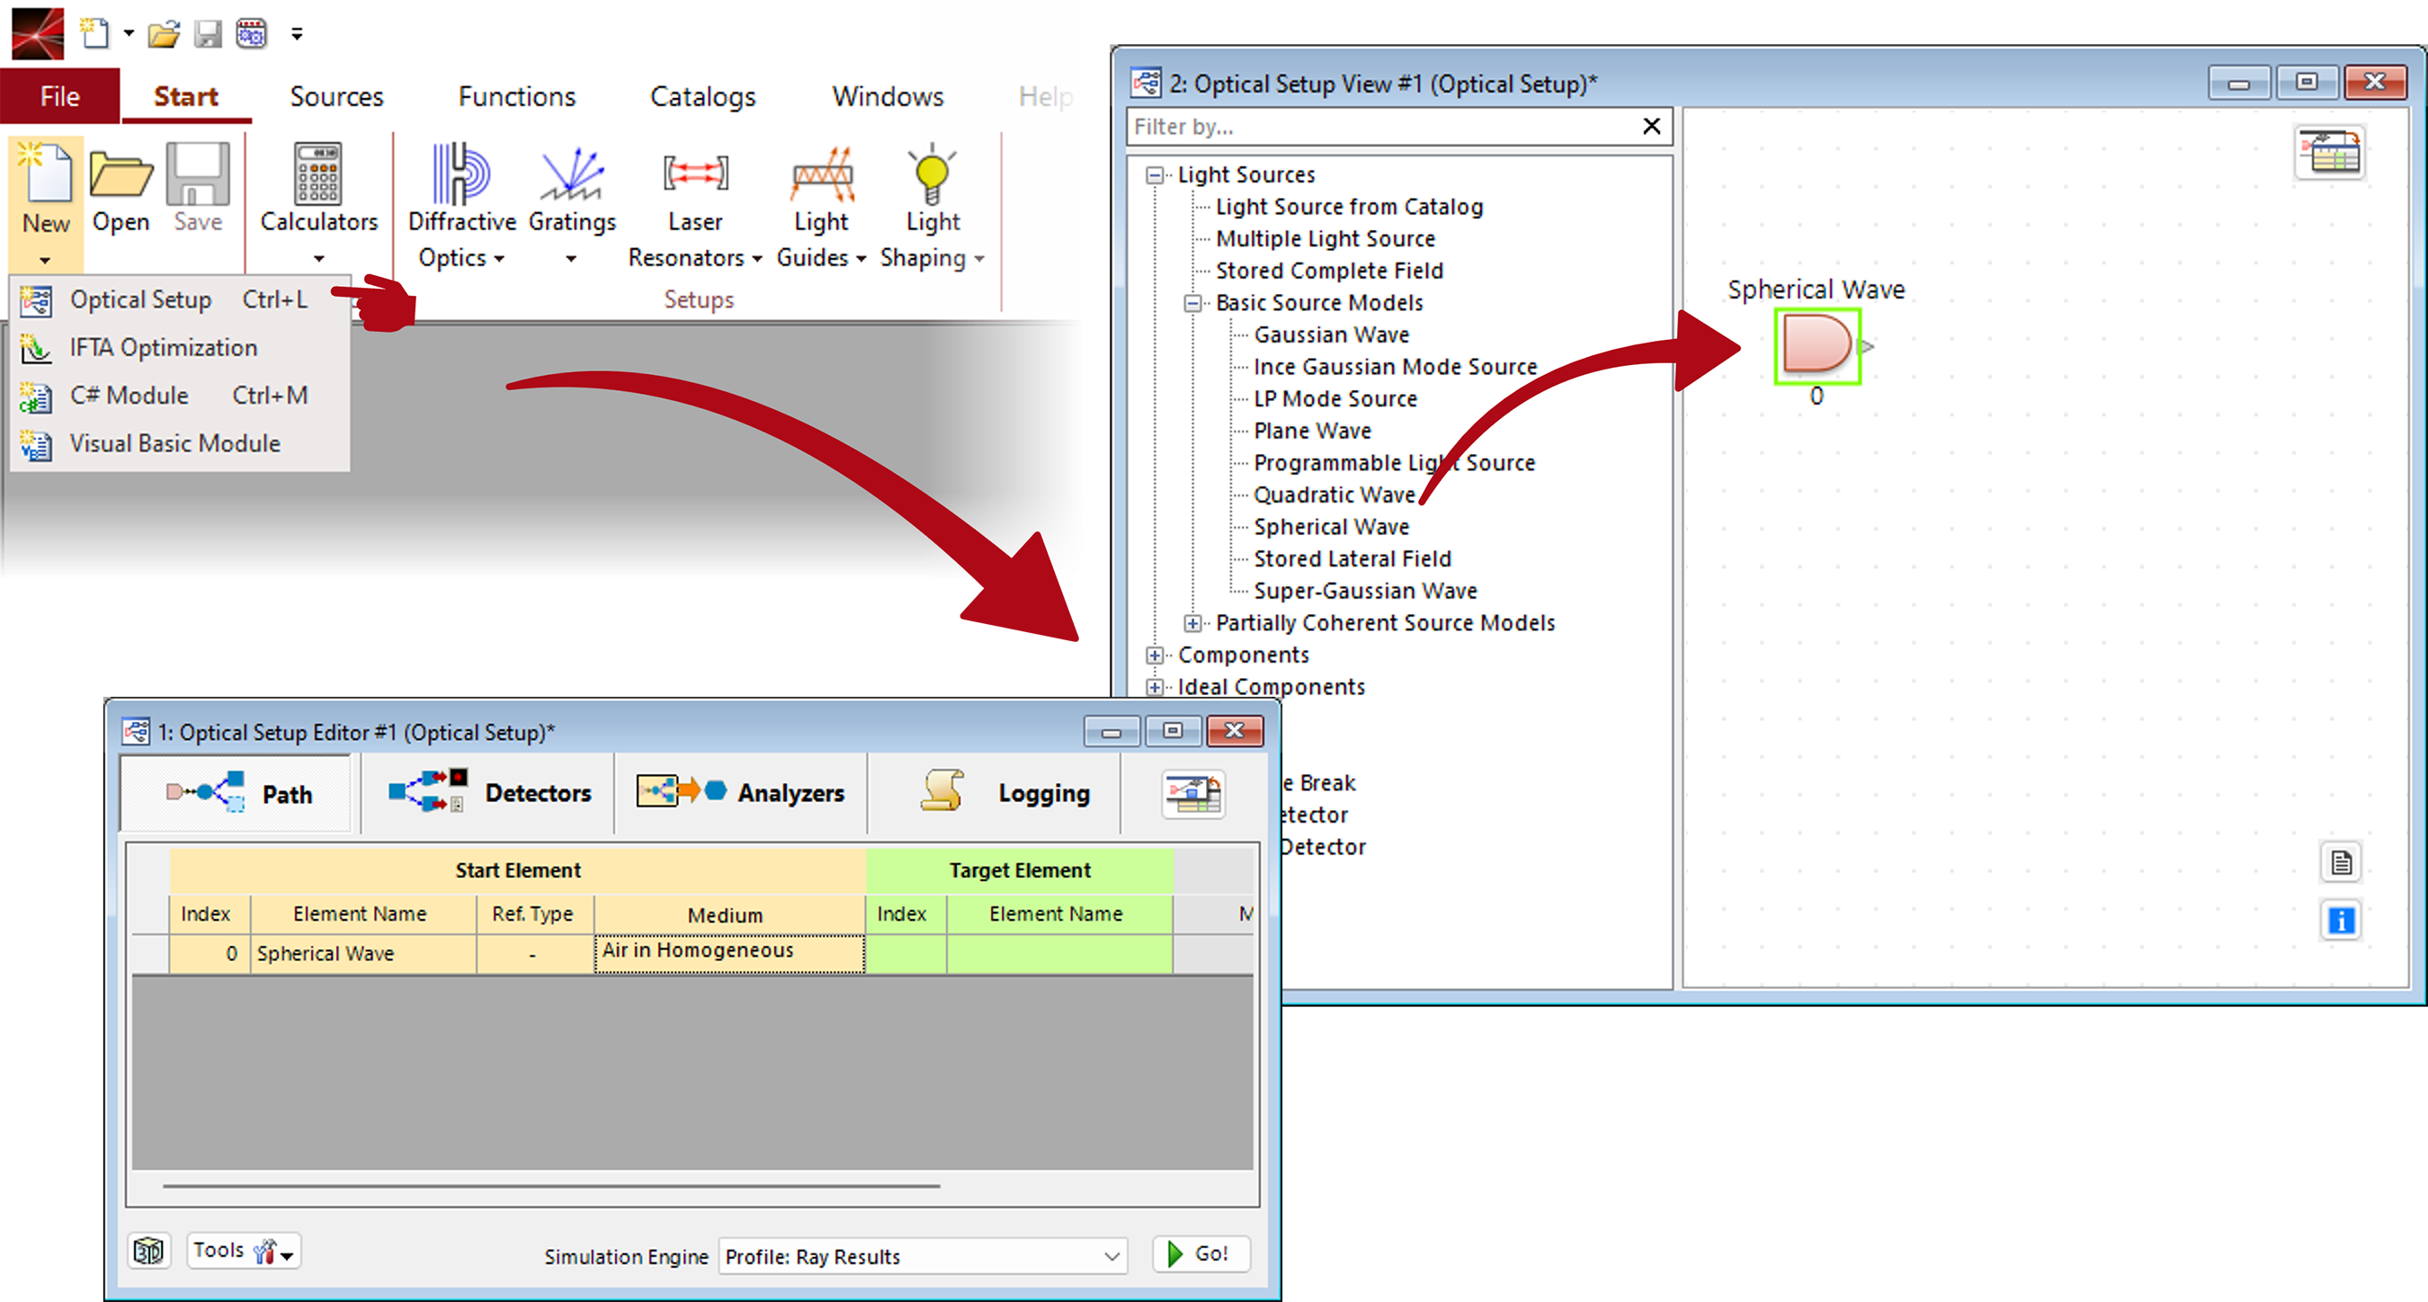Select Super-Gaussian Wave in the tree
Screen dimensions: 2428x1302
(1365, 591)
